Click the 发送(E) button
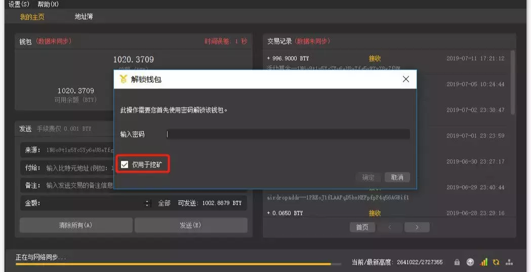The height and width of the screenshot is (272, 531). (x=191, y=225)
